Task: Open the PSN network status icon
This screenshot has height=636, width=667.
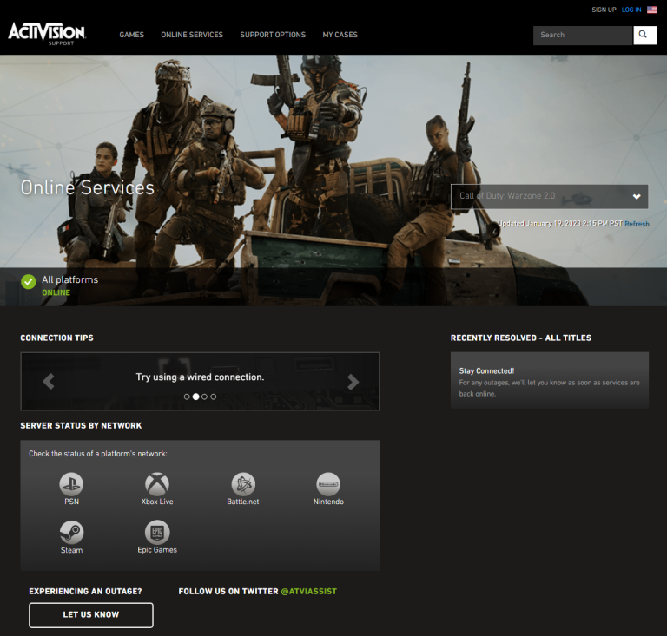Action: pos(71,484)
